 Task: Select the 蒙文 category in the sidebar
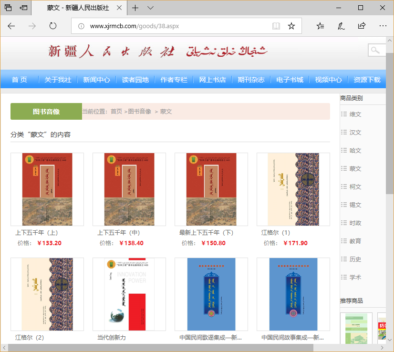tap(355, 168)
